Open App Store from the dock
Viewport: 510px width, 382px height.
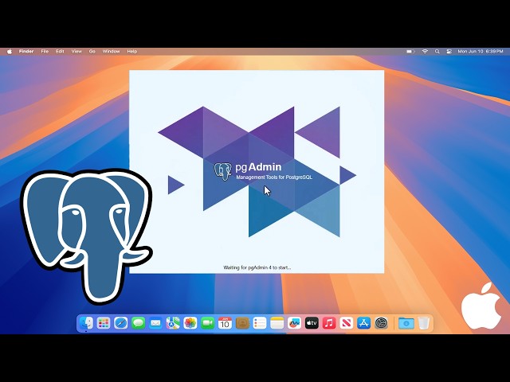[363, 323]
